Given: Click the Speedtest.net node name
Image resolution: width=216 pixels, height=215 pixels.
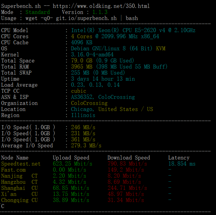Looking at the screenshot, I should [21, 164].
